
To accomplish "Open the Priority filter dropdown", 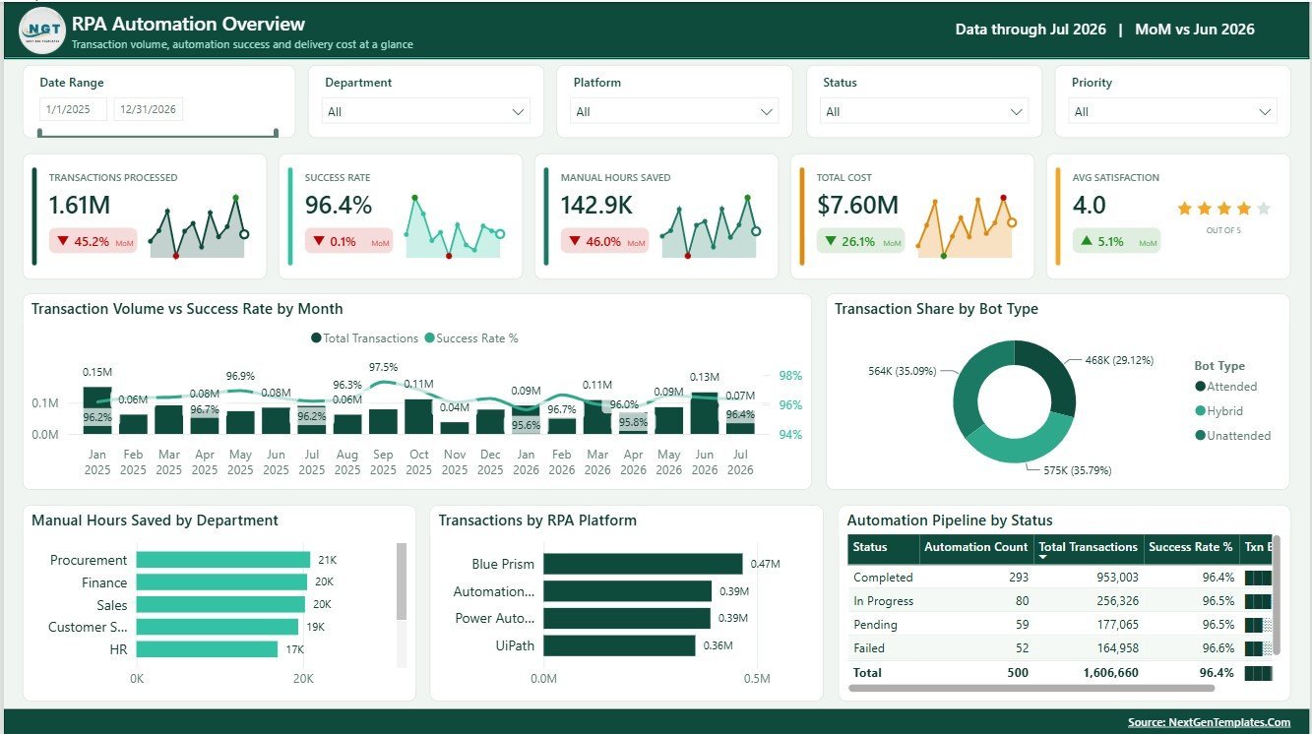I will [1173, 111].
